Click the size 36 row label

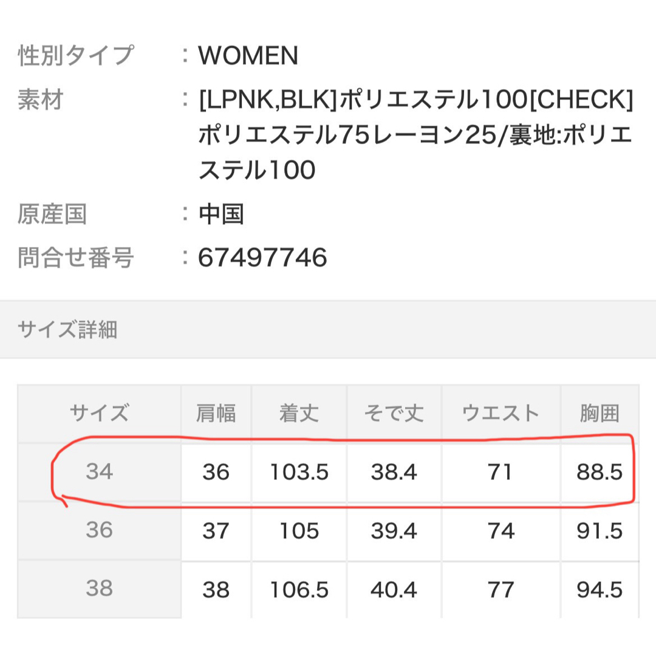99,530
